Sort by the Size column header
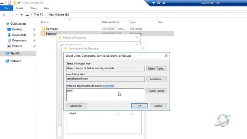The width and height of the screenshot is (247, 139). [x=160, y=22]
